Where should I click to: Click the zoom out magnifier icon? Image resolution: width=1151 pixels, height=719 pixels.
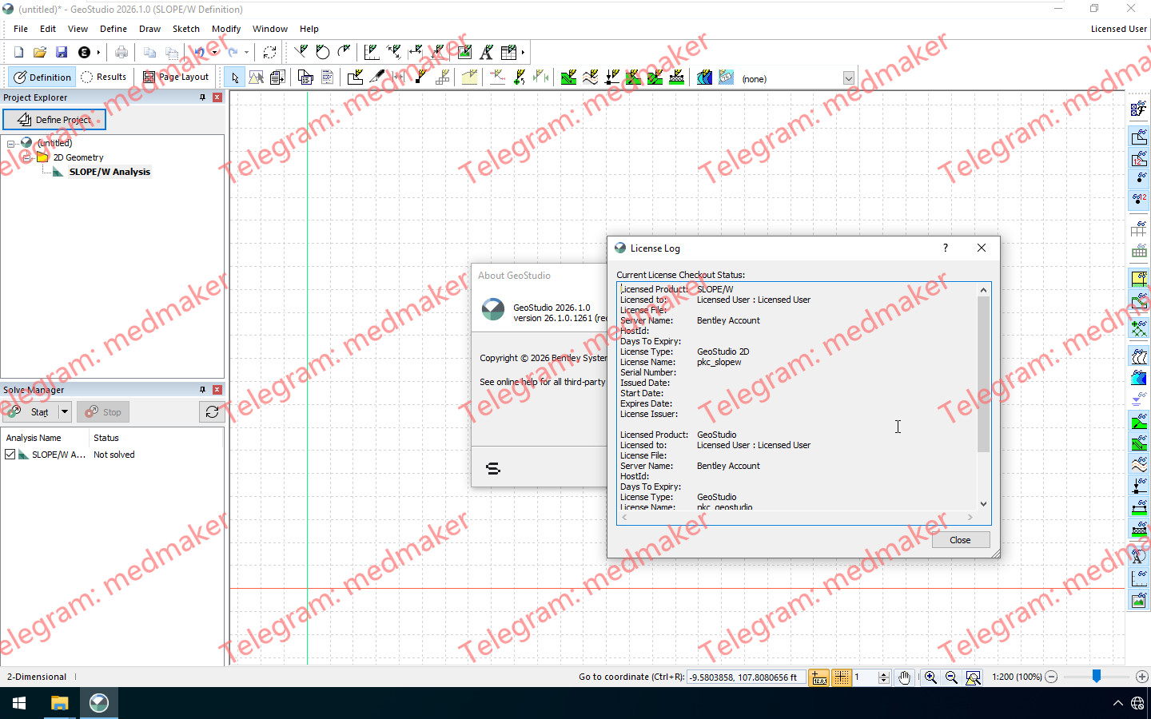coord(951,677)
